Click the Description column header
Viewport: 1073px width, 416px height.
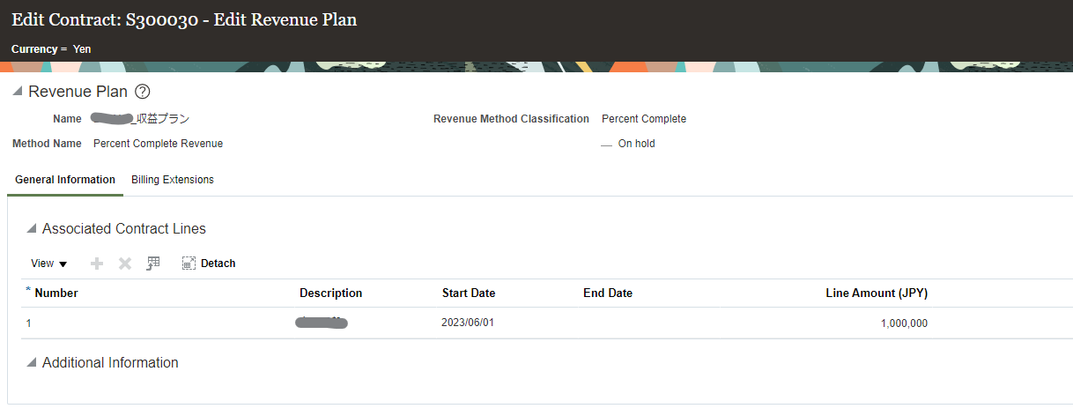(x=330, y=293)
